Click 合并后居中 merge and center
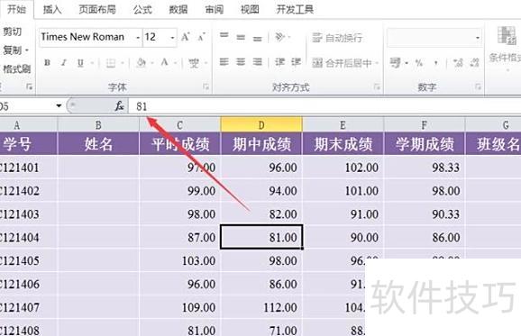 click(x=342, y=62)
